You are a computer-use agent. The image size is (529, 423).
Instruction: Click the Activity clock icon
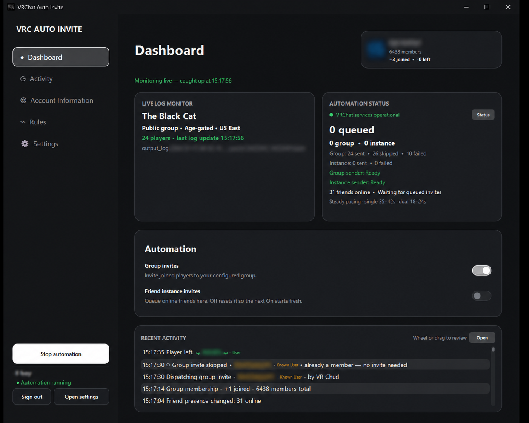23,79
